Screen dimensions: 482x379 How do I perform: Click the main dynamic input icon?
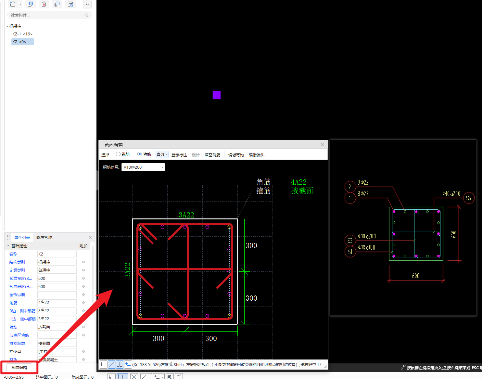pos(157,376)
